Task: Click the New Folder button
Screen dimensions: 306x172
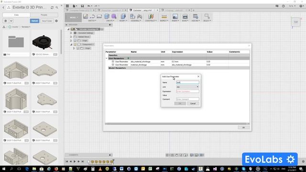Action: (47, 21)
